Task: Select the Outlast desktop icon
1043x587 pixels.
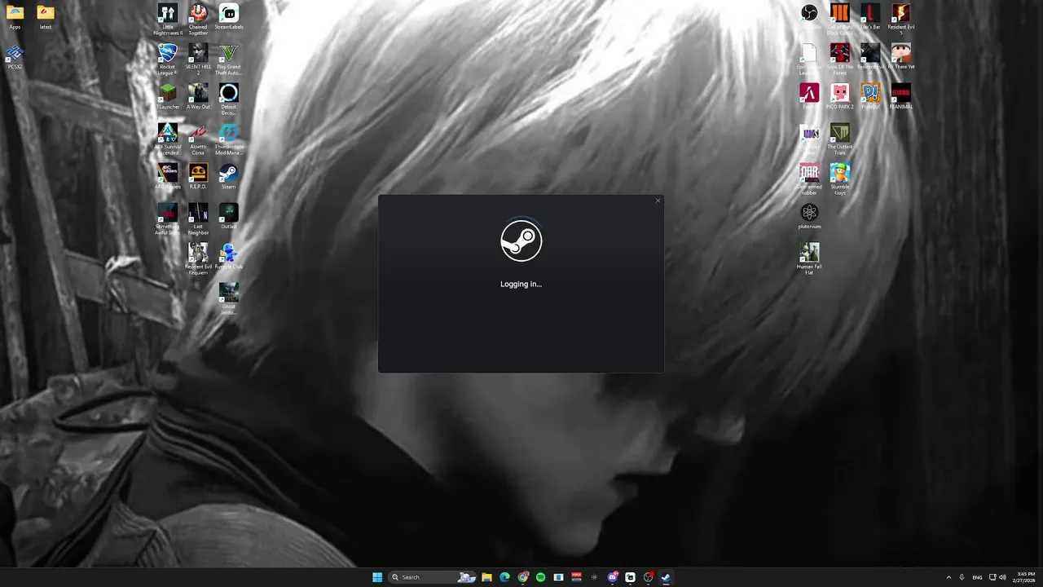Action: pyautogui.click(x=229, y=217)
